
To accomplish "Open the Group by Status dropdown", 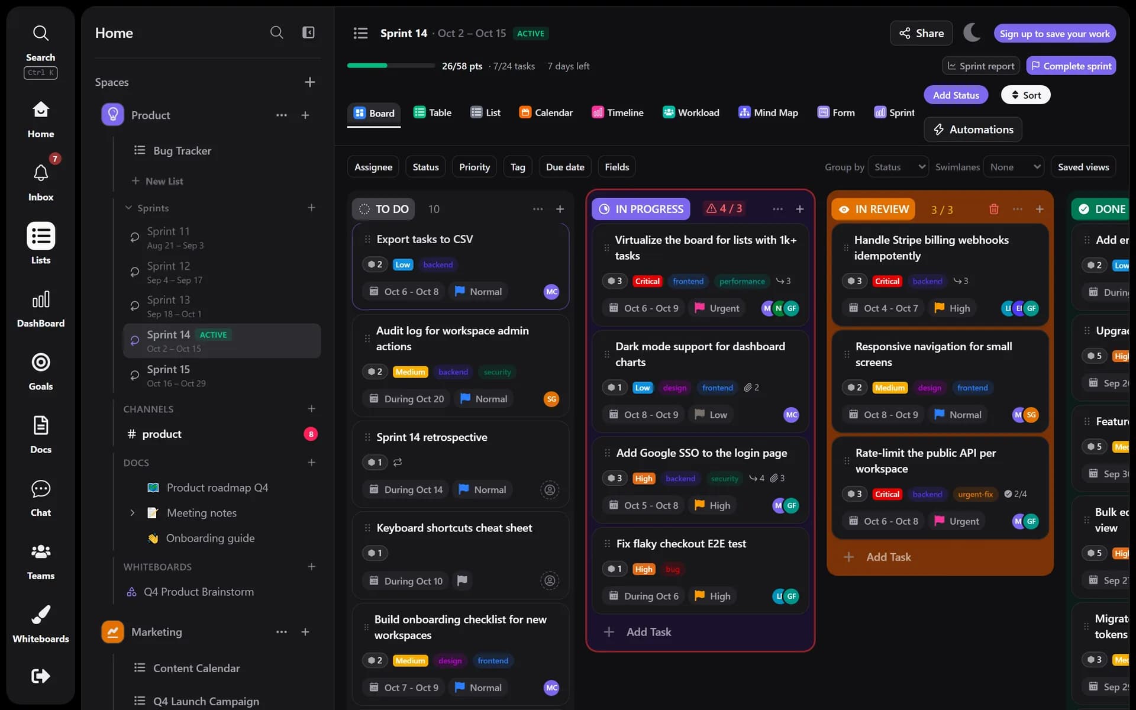I will (898, 167).
